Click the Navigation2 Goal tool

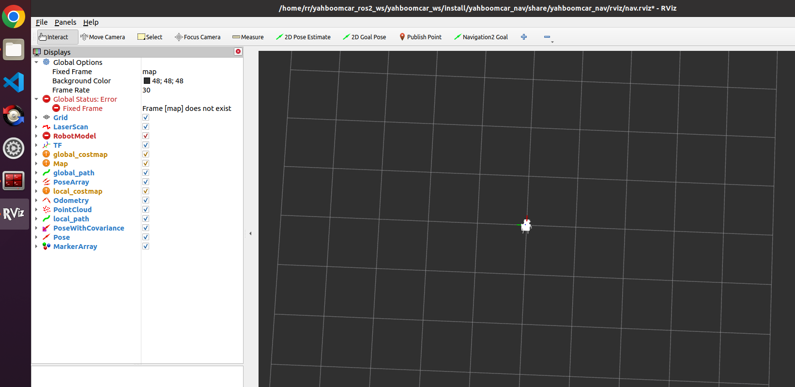(x=481, y=37)
